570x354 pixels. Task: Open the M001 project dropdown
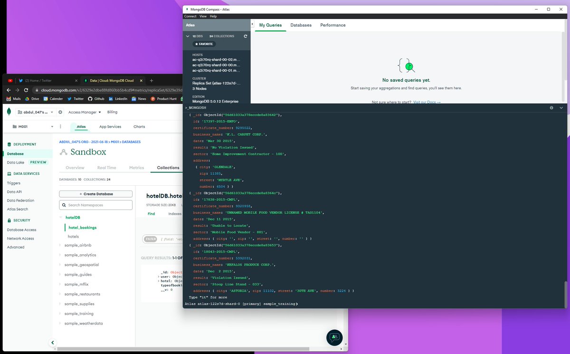[x=32, y=127]
